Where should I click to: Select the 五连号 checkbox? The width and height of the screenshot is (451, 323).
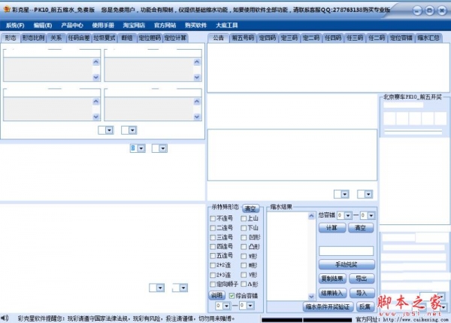(x=213, y=256)
